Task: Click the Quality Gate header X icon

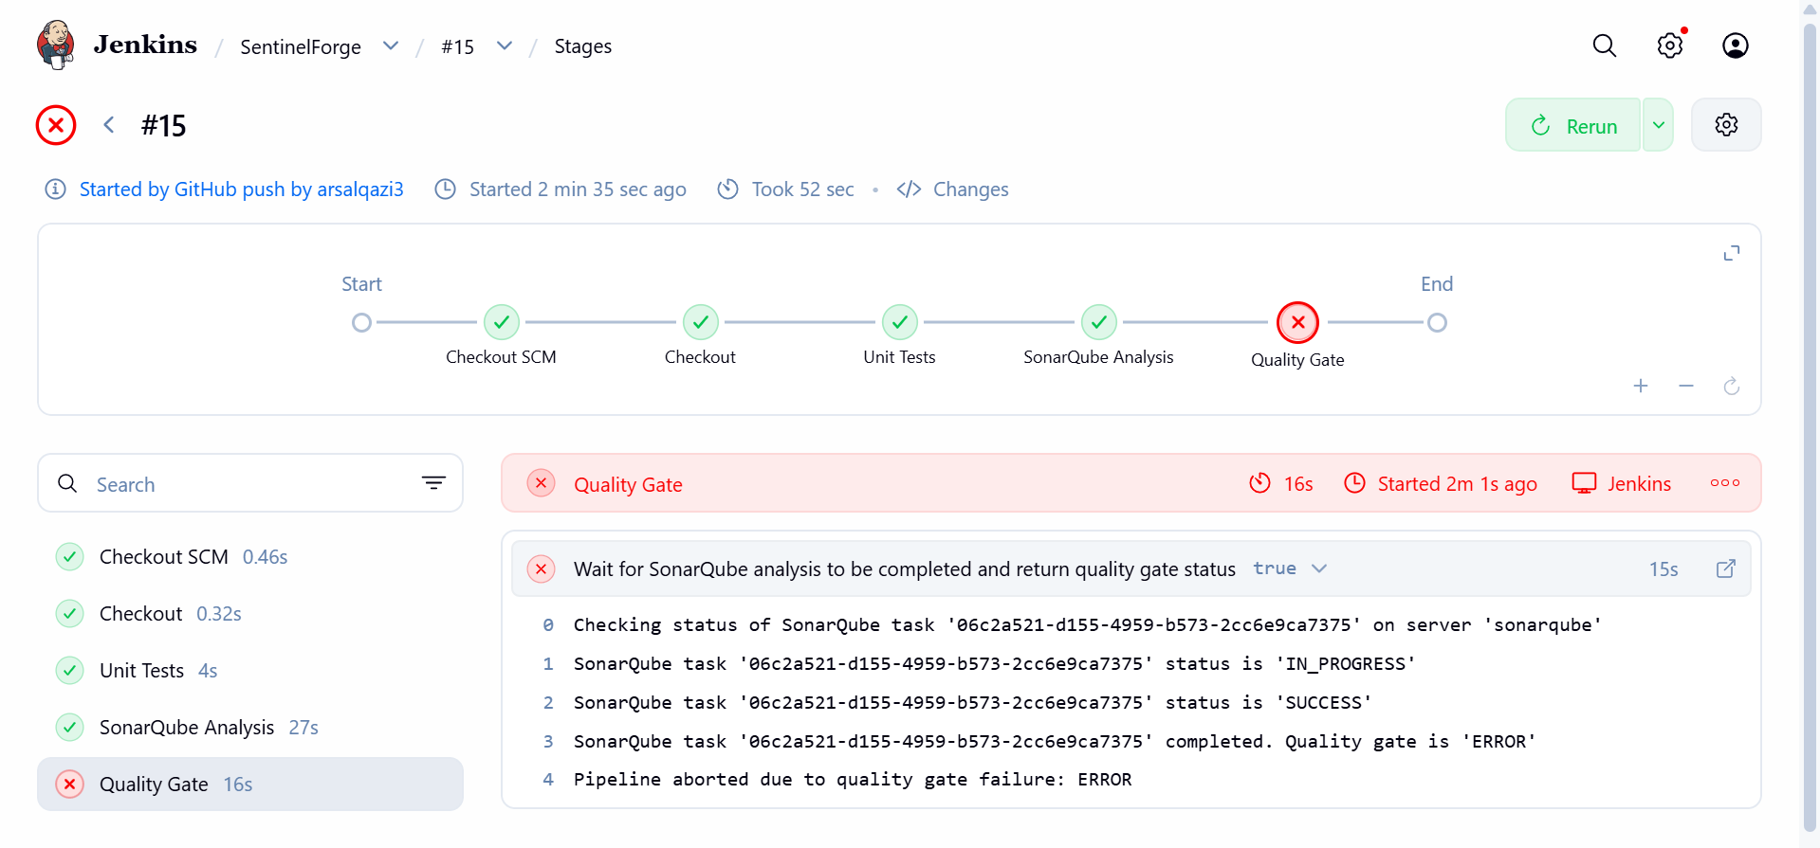Action: [541, 483]
